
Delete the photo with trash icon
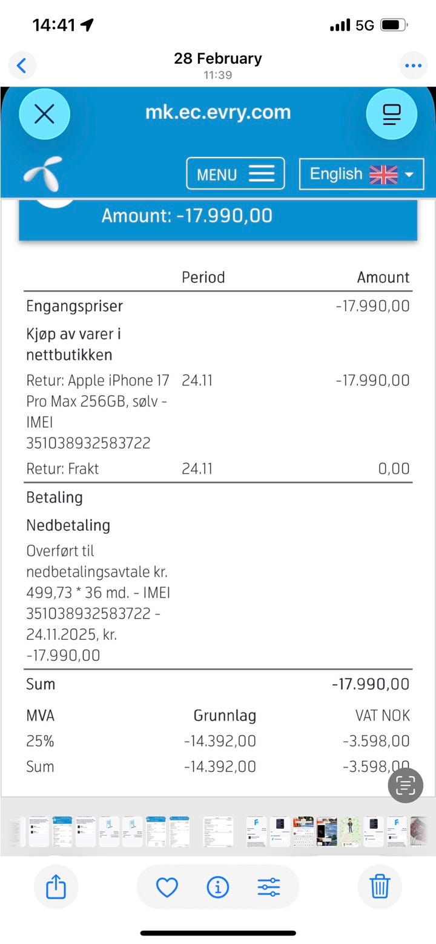(x=380, y=887)
